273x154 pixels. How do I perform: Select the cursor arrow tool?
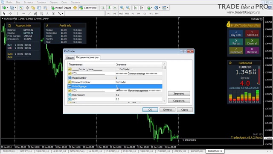click(4, 13)
